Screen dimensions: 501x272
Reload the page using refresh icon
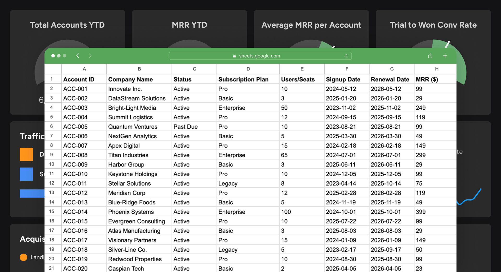pyautogui.click(x=346, y=56)
